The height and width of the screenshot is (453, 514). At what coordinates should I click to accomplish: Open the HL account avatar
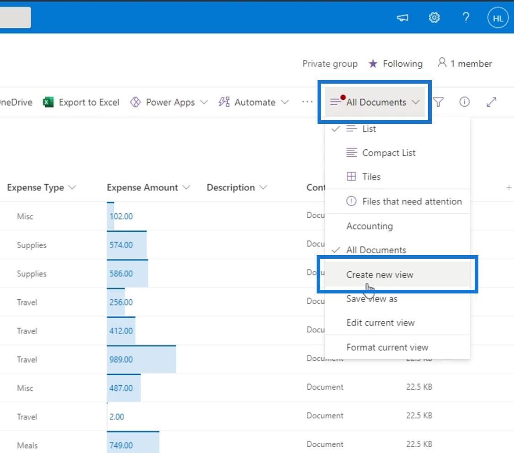pos(498,18)
